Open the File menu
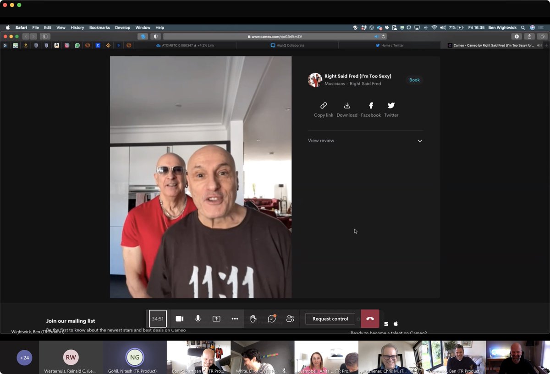 pos(35,27)
